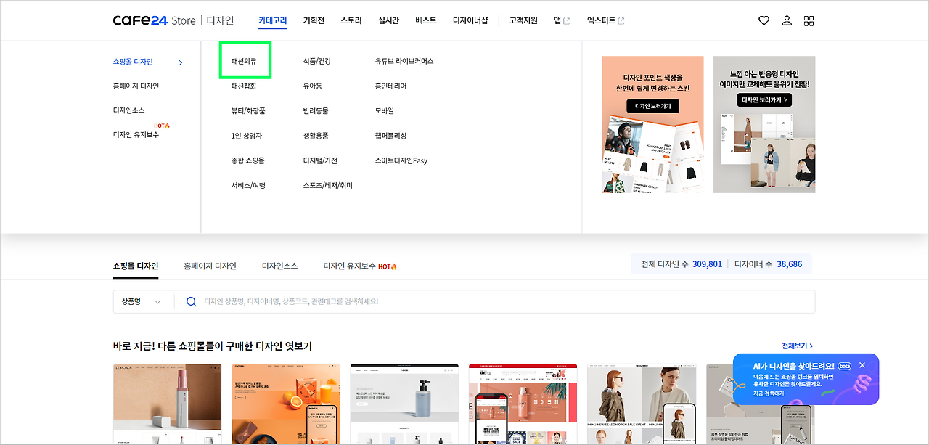The width and height of the screenshot is (929, 445).
Task: Open the red-haired model design thumbnail
Action: (642, 404)
